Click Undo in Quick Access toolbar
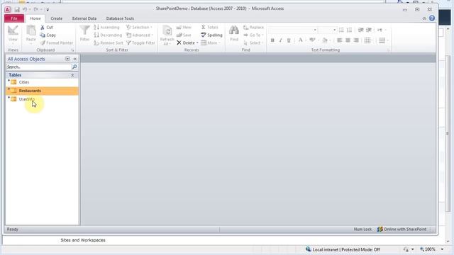 tap(25, 9)
